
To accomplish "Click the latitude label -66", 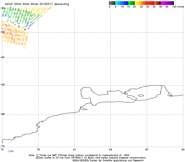I will click(x=2, y=84).
